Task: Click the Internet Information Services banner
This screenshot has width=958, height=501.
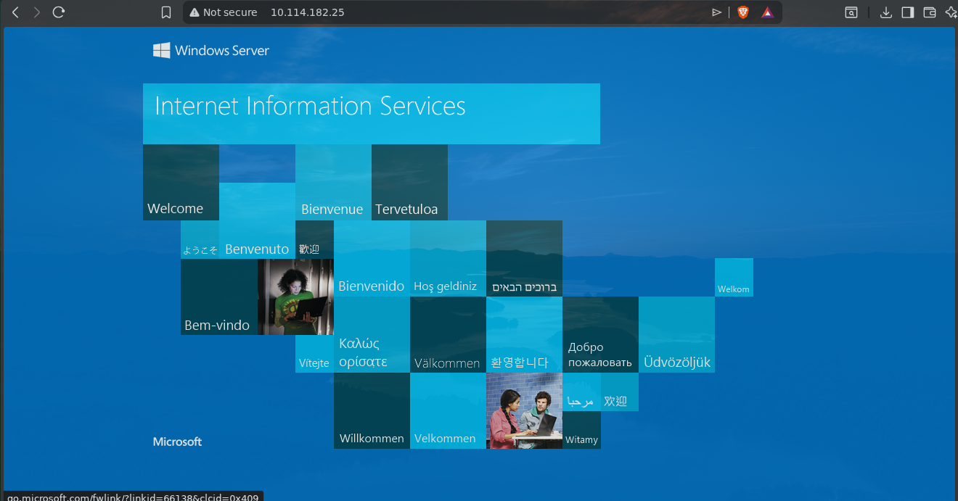Action: click(371, 113)
